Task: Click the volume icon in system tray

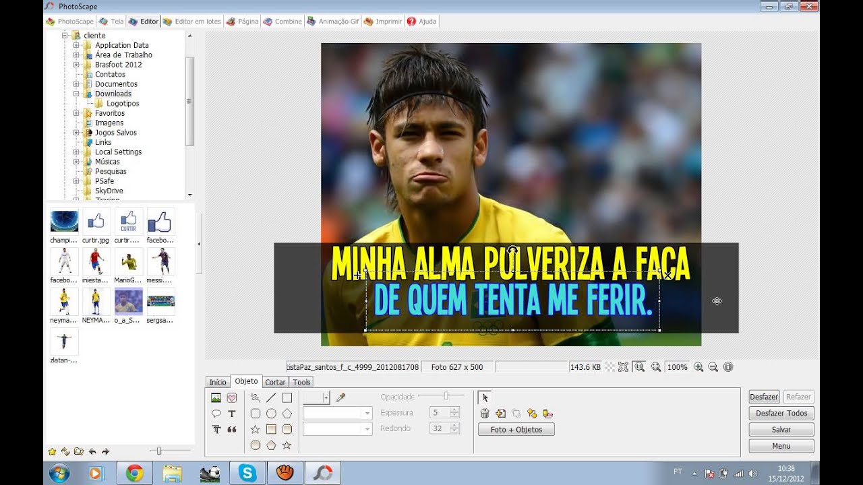Action: point(753,474)
